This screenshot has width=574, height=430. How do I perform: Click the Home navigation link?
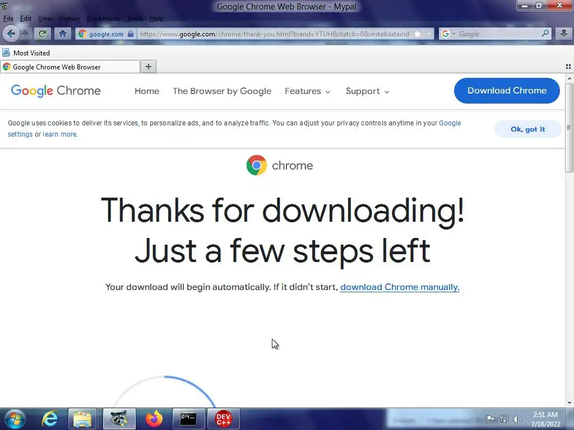pos(147,91)
